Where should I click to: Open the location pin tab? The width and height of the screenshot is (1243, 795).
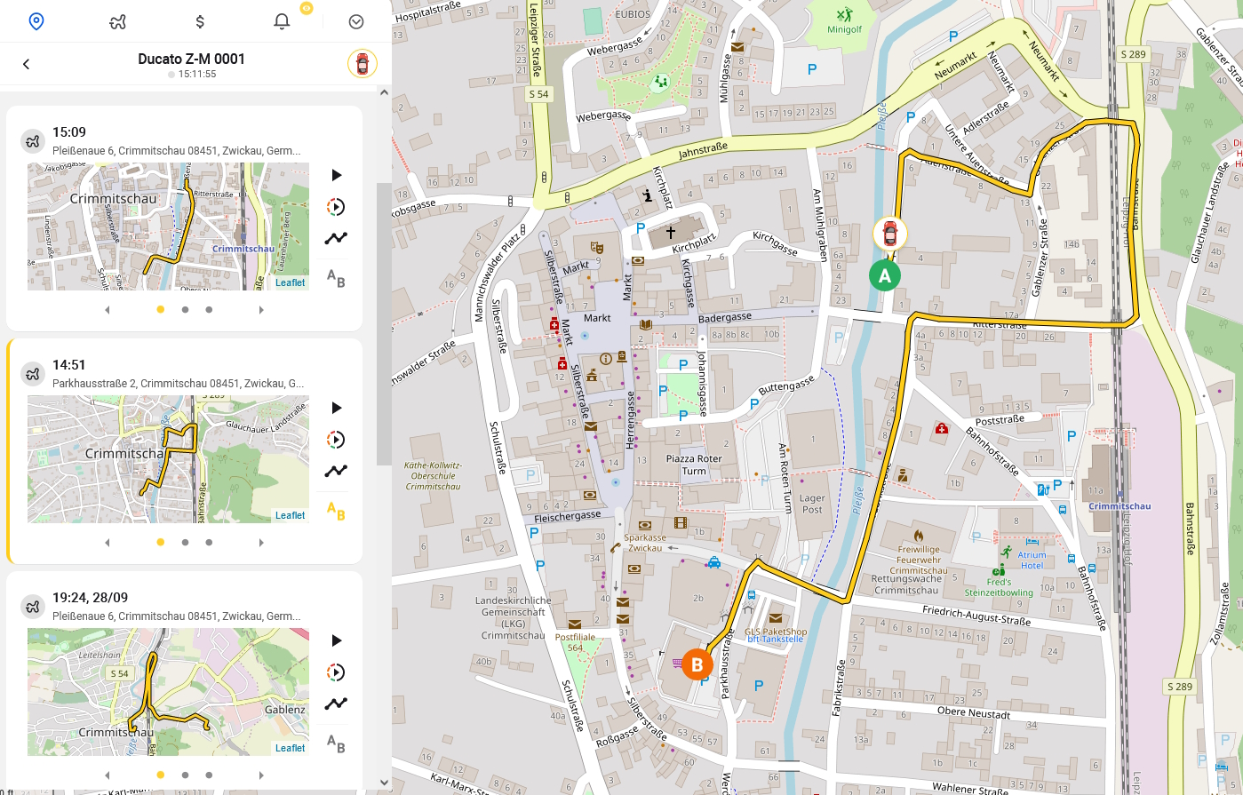pos(36,21)
